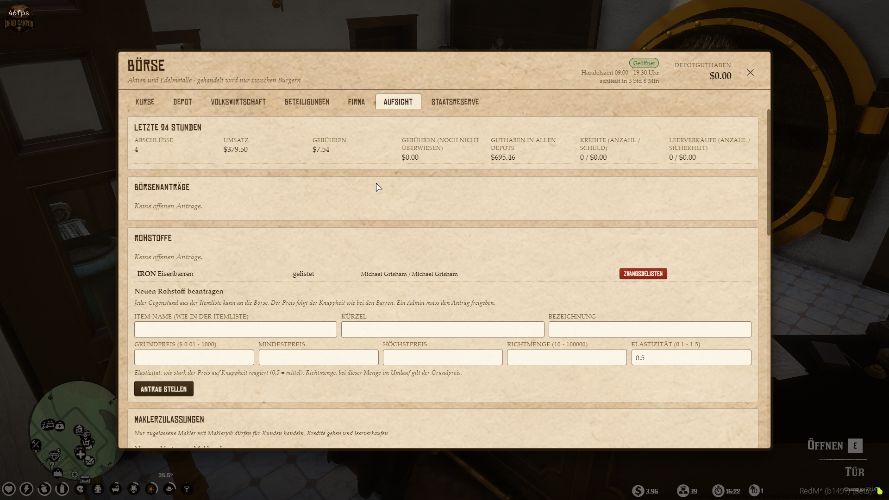Select the Staatsreserve tab
Screen dimensions: 889x500
click(x=455, y=102)
